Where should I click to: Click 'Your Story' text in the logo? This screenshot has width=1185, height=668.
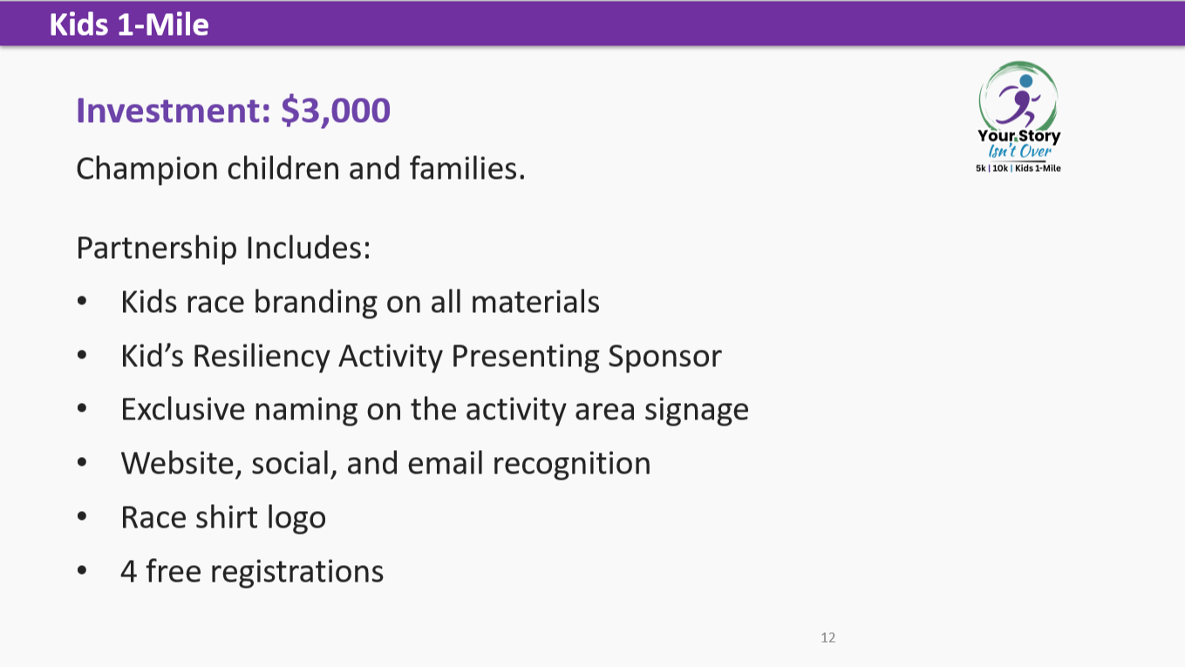[1019, 136]
